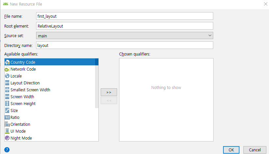This screenshot has height=154, width=269.
Task: Click the Ratio qualifier icon
Action: pyautogui.click(x=7, y=118)
